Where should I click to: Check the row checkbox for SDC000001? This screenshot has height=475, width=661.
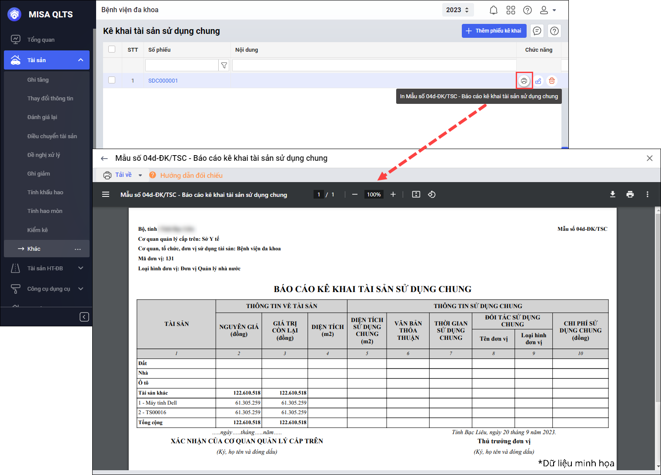pyautogui.click(x=112, y=80)
